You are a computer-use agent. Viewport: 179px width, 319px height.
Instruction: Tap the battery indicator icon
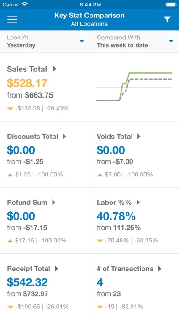click(x=171, y=5)
